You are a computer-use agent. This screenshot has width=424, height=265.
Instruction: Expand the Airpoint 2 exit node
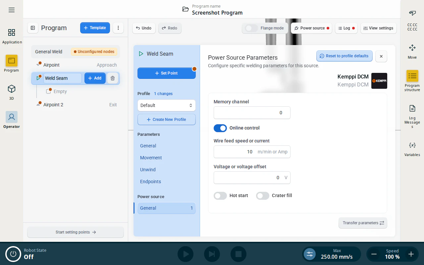click(x=38, y=105)
